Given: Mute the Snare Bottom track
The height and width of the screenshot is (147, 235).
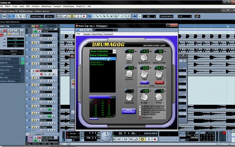Looking at the screenshot, I should 34,57.
